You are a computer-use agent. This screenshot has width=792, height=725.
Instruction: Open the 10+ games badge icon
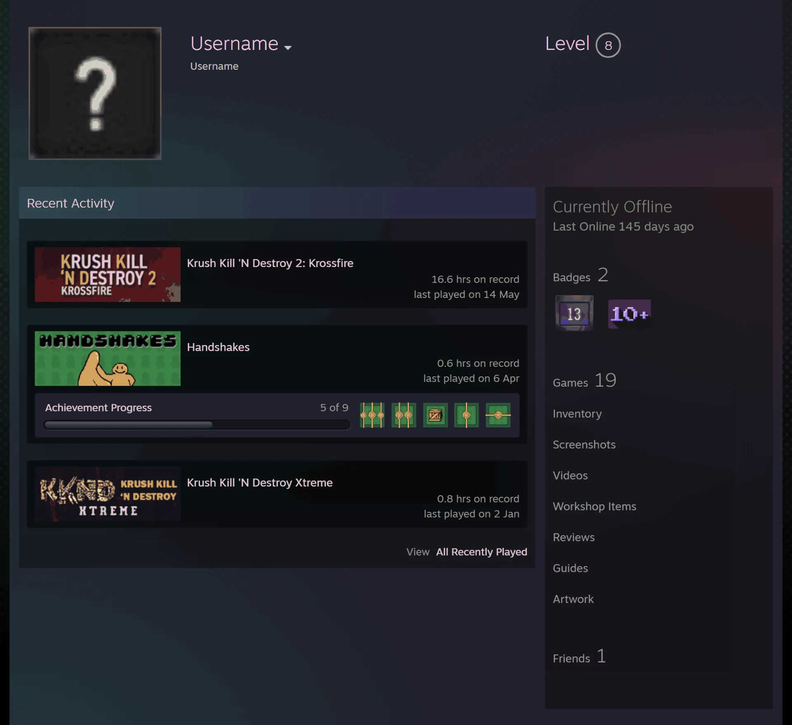coord(629,314)
